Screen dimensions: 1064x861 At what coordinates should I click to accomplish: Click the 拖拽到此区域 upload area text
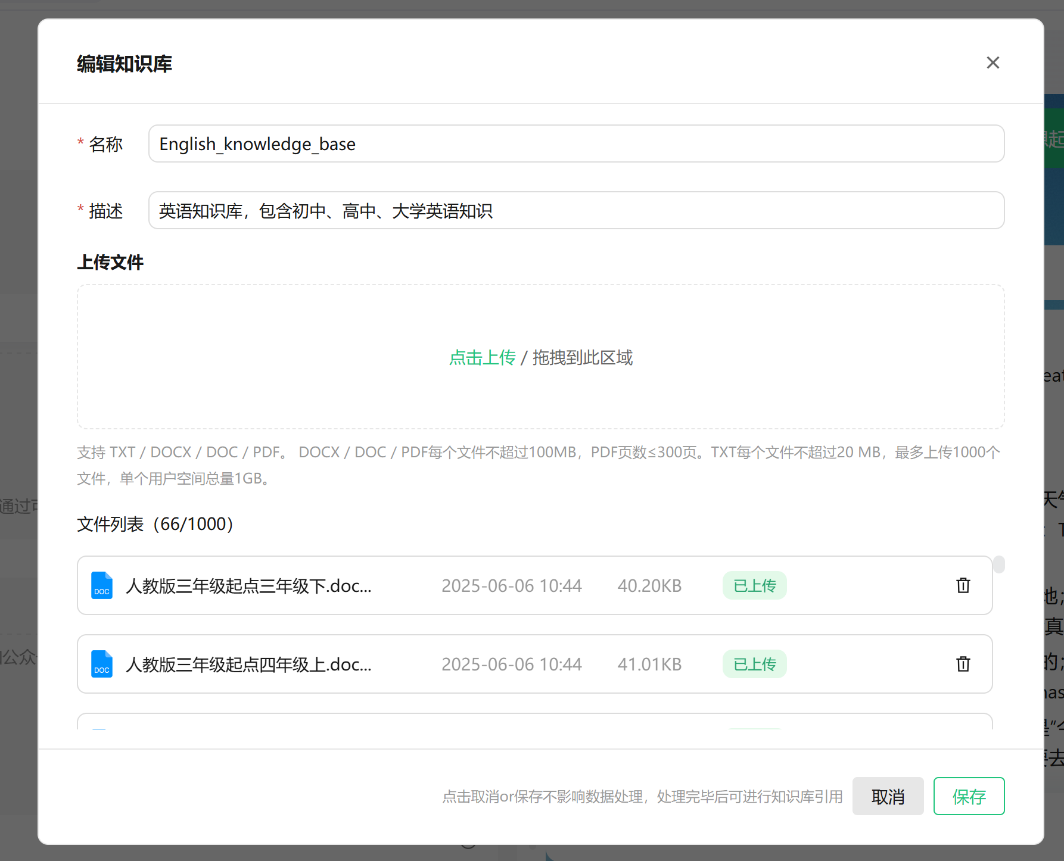pyautogui.click(x=582, y=357)
